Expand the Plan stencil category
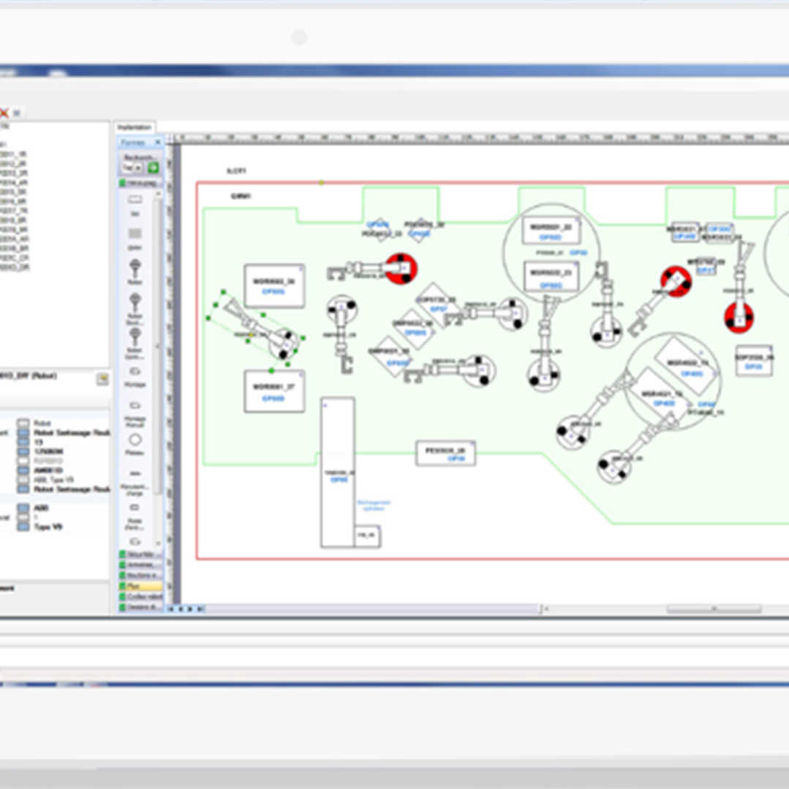 point(141,586)
